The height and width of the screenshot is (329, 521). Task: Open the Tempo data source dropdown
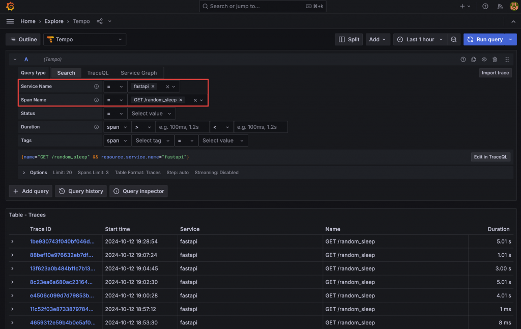85,39
